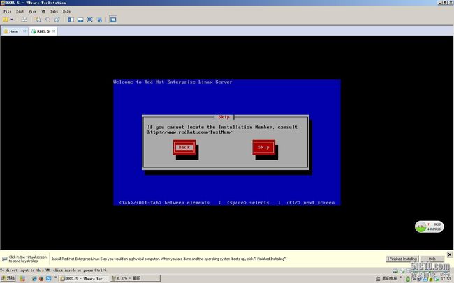Click the power on VM toolbar icon

(5, 20)
